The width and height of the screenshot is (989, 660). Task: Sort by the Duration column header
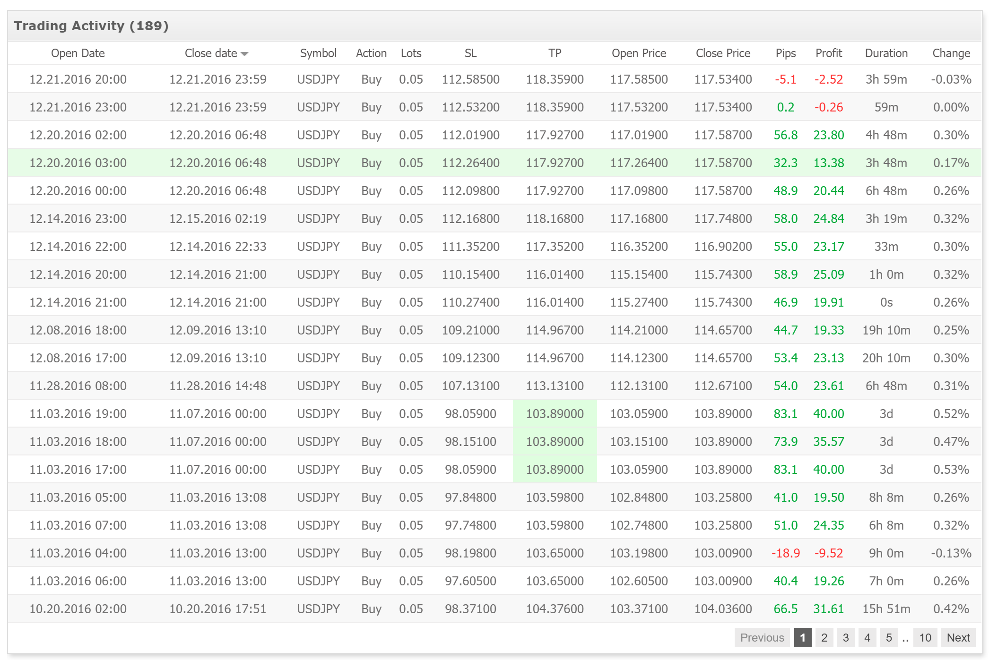(x=886, y=53)
